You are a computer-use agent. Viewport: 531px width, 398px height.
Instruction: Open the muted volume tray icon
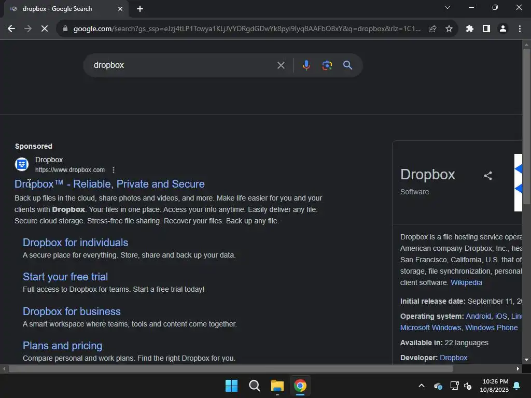(x=468, y=386)
